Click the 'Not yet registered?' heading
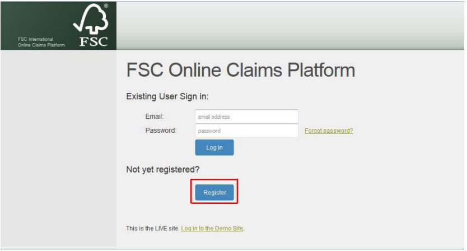 point(162,169)
